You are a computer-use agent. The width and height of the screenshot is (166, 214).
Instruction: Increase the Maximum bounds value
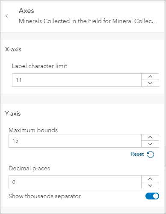[x=150, y=137]
